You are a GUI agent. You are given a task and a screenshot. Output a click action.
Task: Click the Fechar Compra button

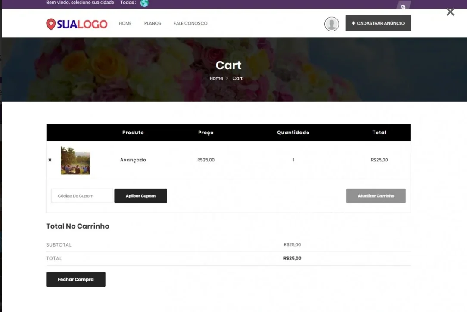pyautogui.click(x=76, y=279)
